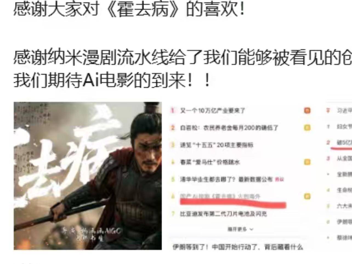
Task: Open 比亚迪发布第二代刀片电池 headline
Action: click(x=223, y=214)
